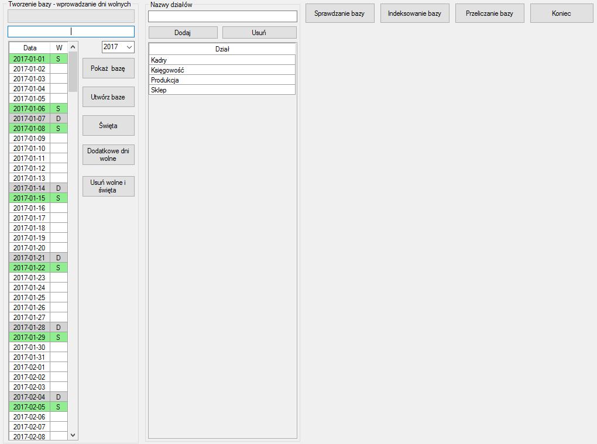Select date 2017-01-13 row
Viewport: 597px width, 444px height.
pos(39,178)
